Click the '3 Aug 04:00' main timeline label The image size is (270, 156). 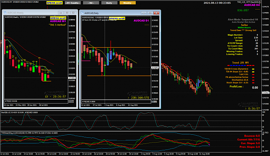point(146,154)
